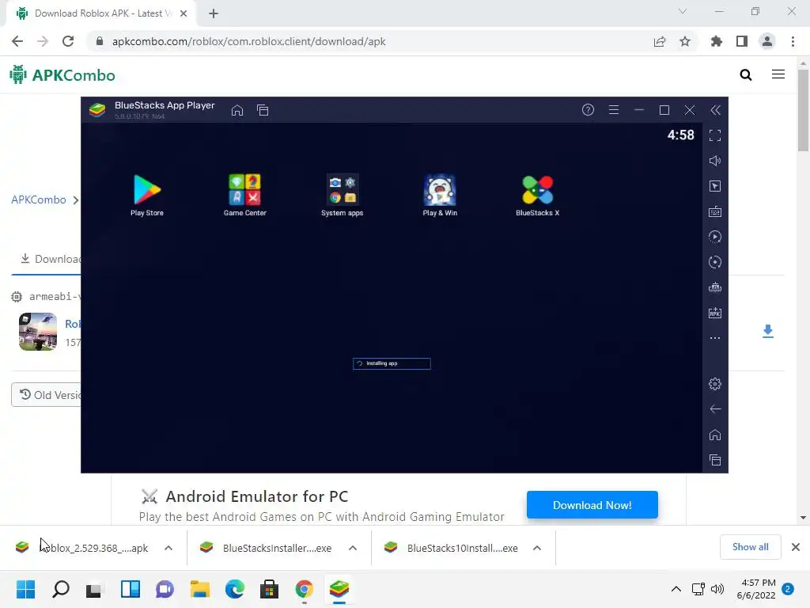
Task: Open Chrome three-dot menu
Action: 793,41
